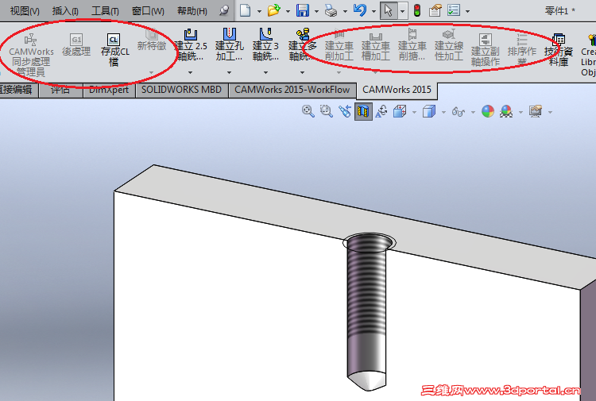Switch to 评估 tab
The height and width of the screenshot is (401, 596).
click(60, 90)
